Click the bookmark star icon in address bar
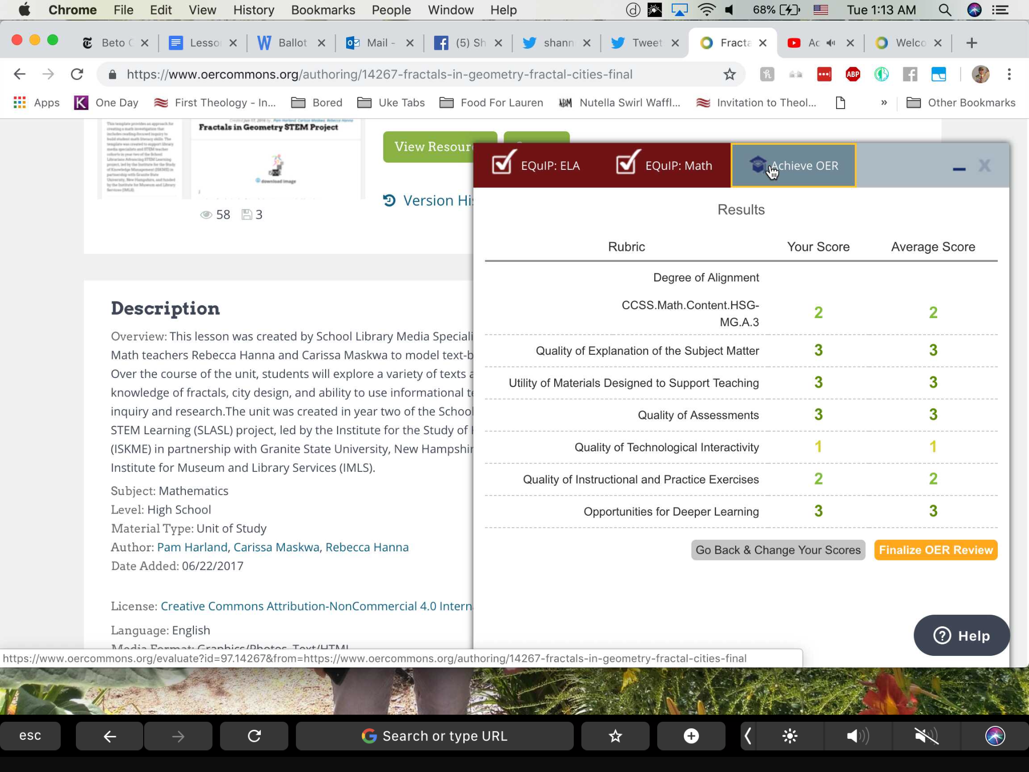 pos(729,74)
